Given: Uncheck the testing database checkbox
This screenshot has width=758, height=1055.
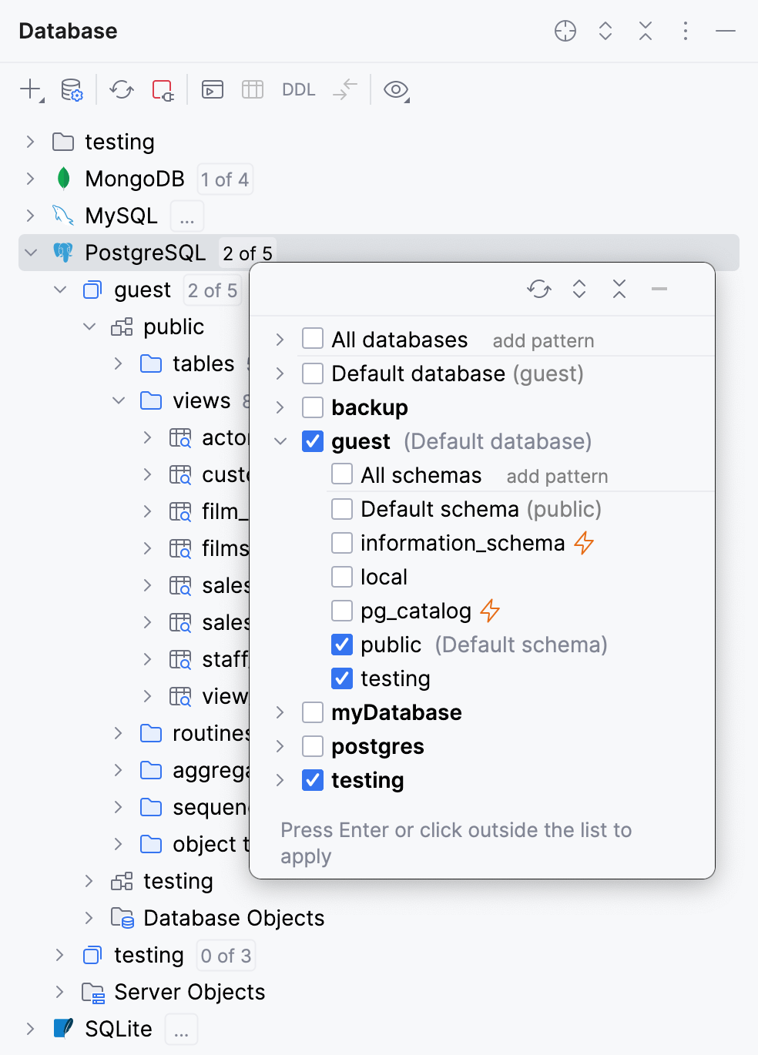Looking at the screenshot, I should 312,780.
